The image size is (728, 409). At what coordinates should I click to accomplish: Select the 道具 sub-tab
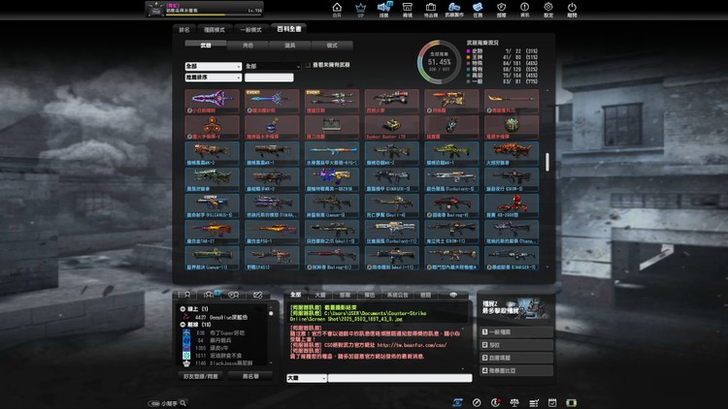click(x=289, y=46)
